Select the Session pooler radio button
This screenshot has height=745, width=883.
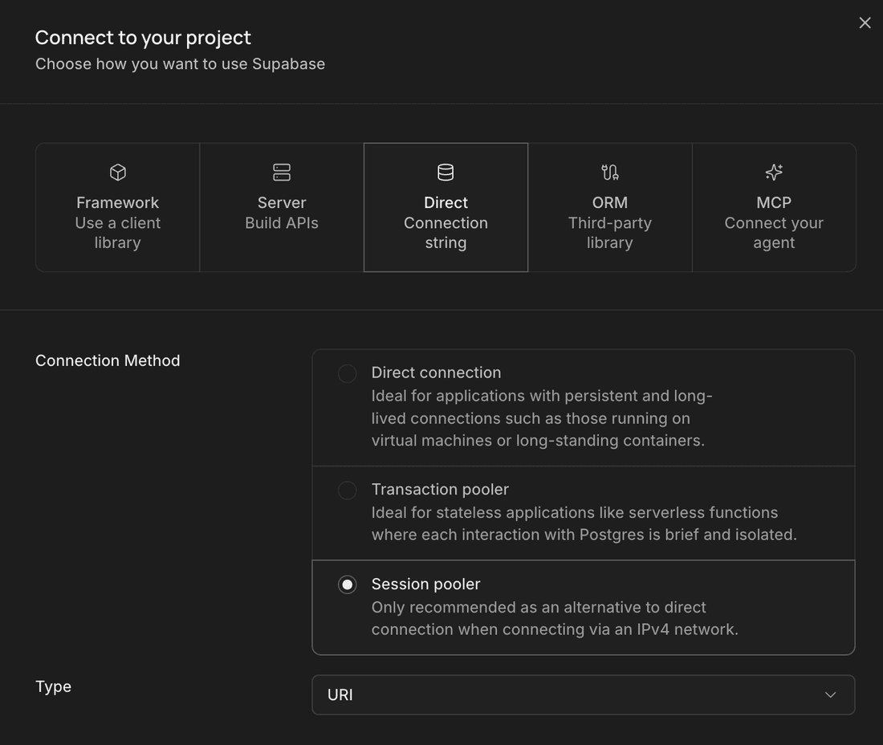347,584
